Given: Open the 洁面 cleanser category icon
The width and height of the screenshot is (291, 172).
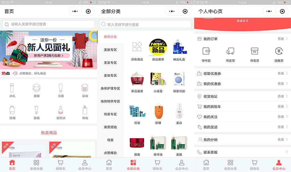Looking at the screenshot, I should click(x=61, y=88).
